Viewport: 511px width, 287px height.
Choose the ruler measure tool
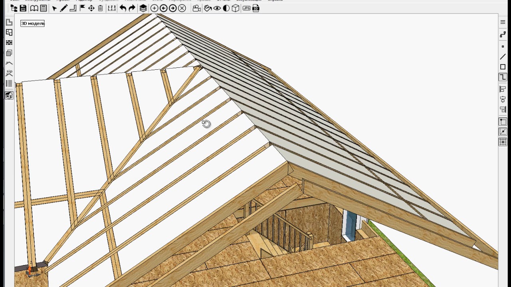73,8
